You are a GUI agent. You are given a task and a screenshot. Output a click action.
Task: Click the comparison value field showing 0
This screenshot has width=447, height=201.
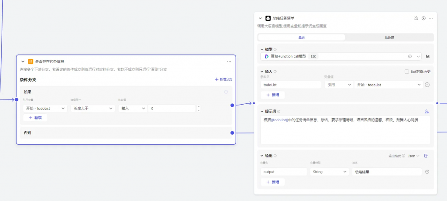[172, 108]
